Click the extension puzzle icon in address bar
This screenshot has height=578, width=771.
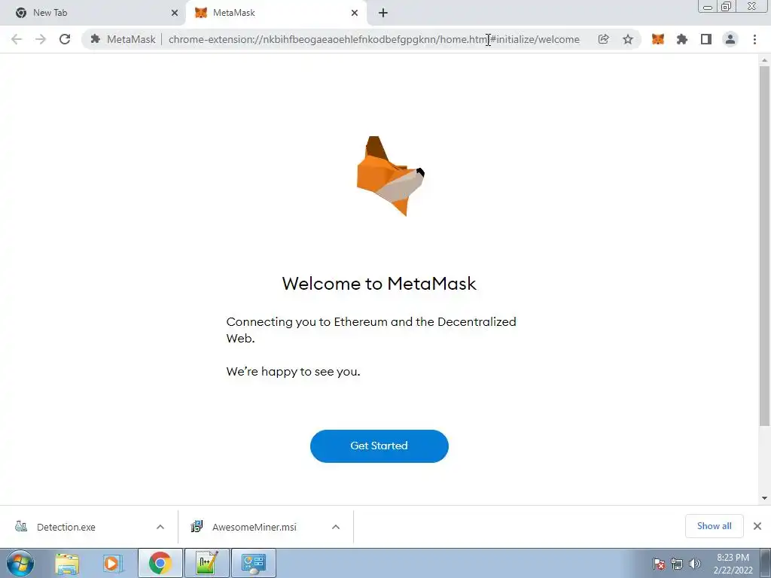point(96,39)
